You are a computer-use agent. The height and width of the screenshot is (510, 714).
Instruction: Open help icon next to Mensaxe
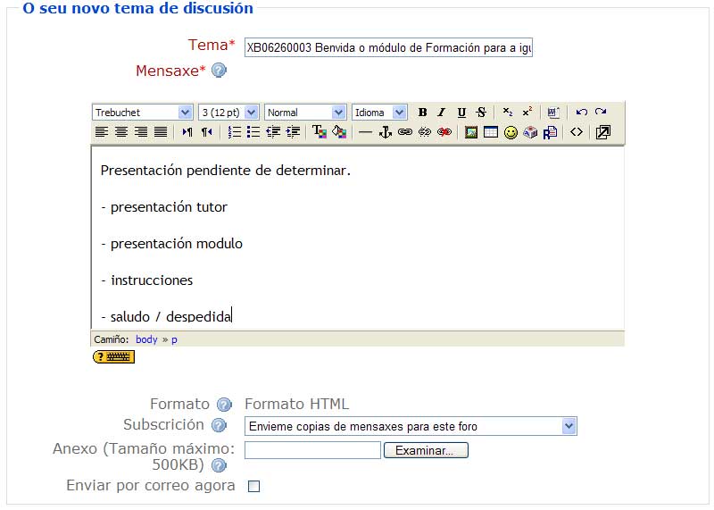(219, 71)
